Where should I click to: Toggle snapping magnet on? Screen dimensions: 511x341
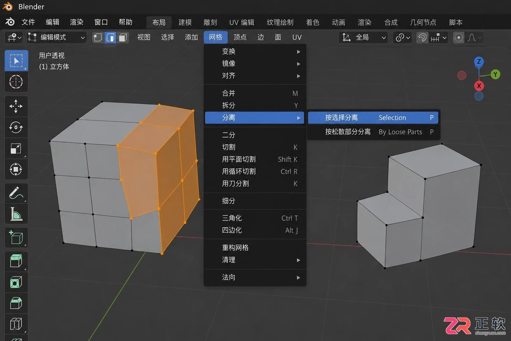[x=422, y=37]
